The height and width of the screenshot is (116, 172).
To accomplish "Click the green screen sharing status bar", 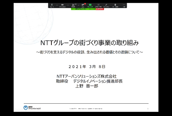I will click(83, 9).
